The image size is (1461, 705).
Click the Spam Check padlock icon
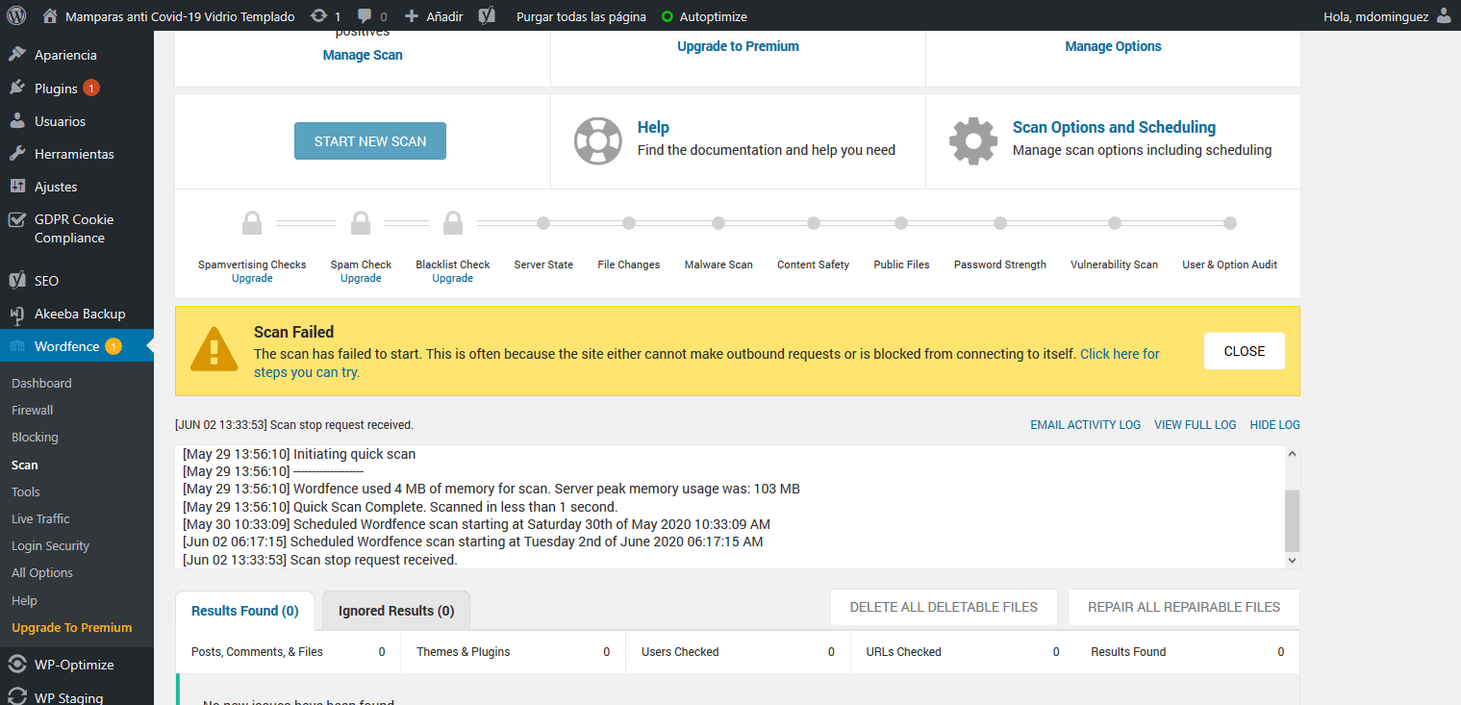coord(361,223)
